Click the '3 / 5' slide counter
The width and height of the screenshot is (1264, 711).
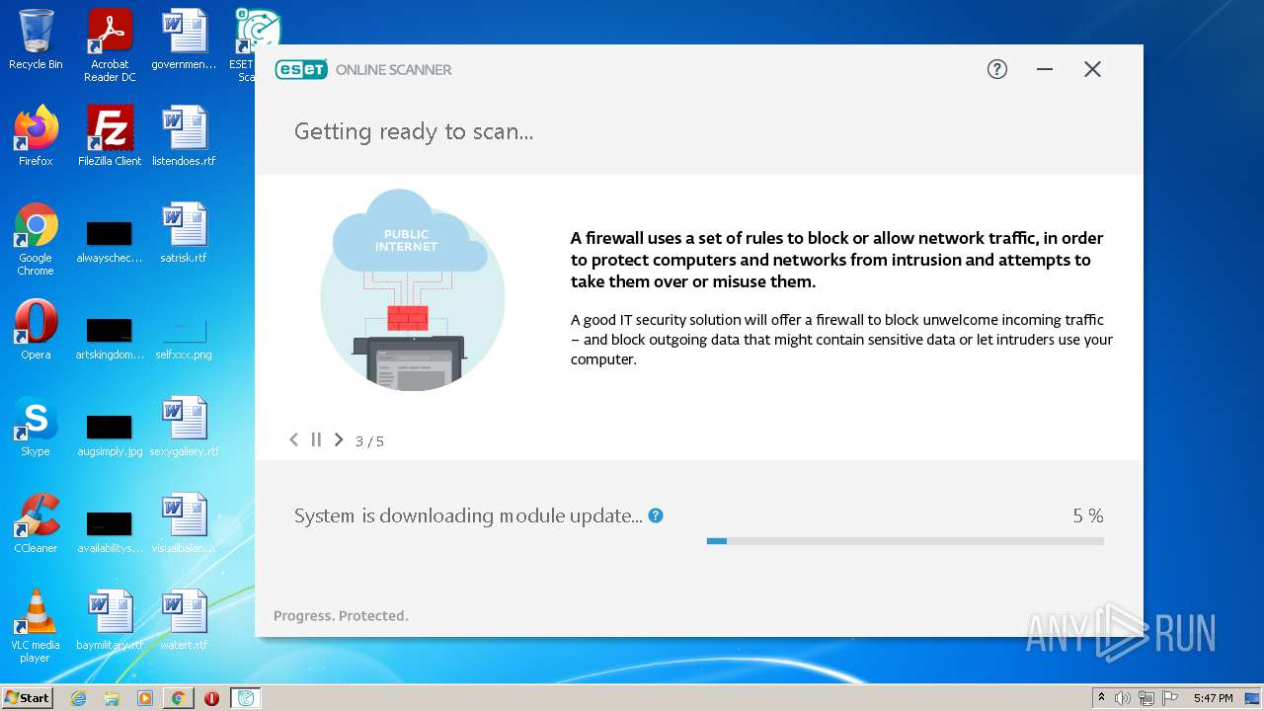pyautogui.click(x=369, y=441)
